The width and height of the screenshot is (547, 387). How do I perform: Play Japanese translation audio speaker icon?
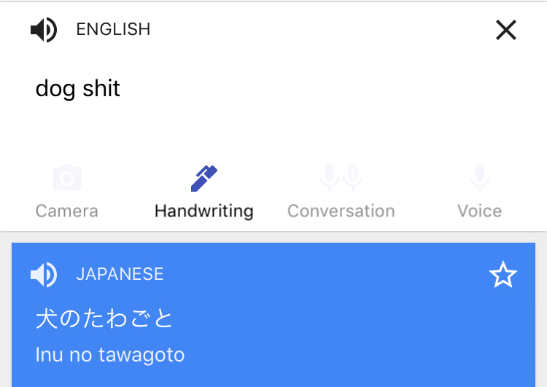point(44,275)
